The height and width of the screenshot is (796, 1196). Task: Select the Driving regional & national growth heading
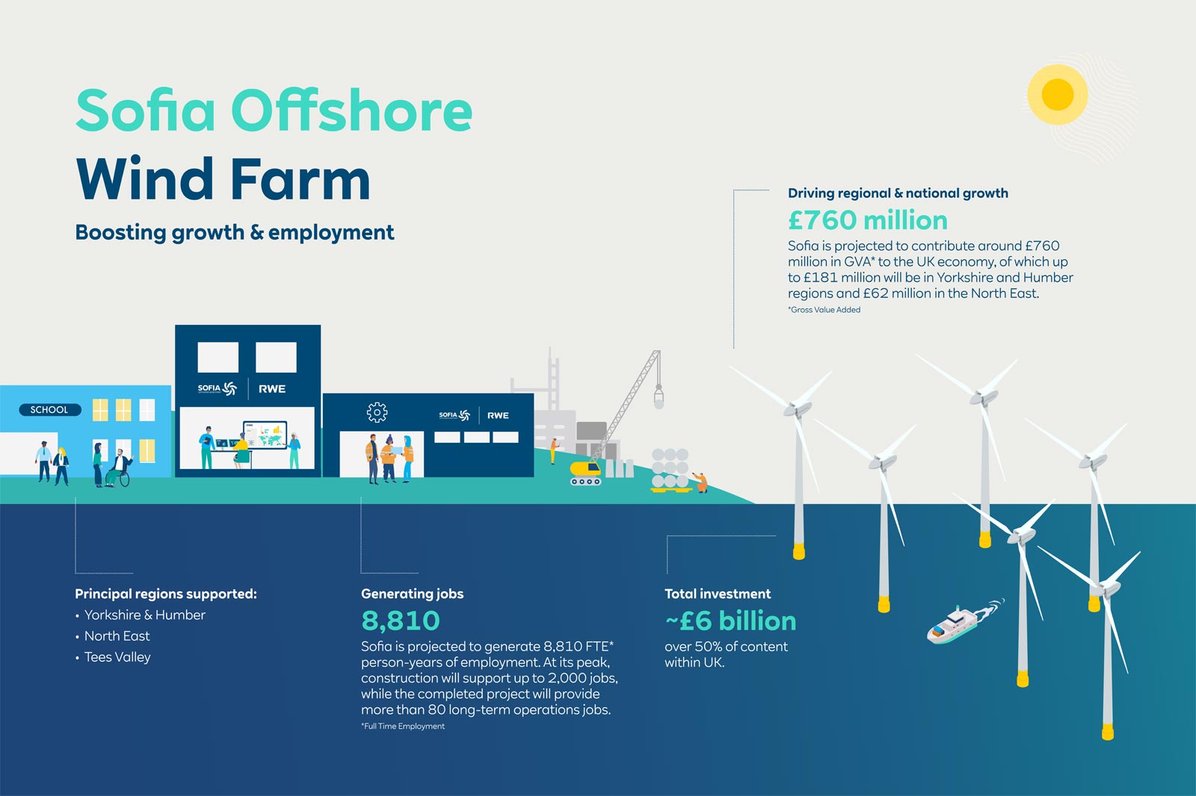898,193
